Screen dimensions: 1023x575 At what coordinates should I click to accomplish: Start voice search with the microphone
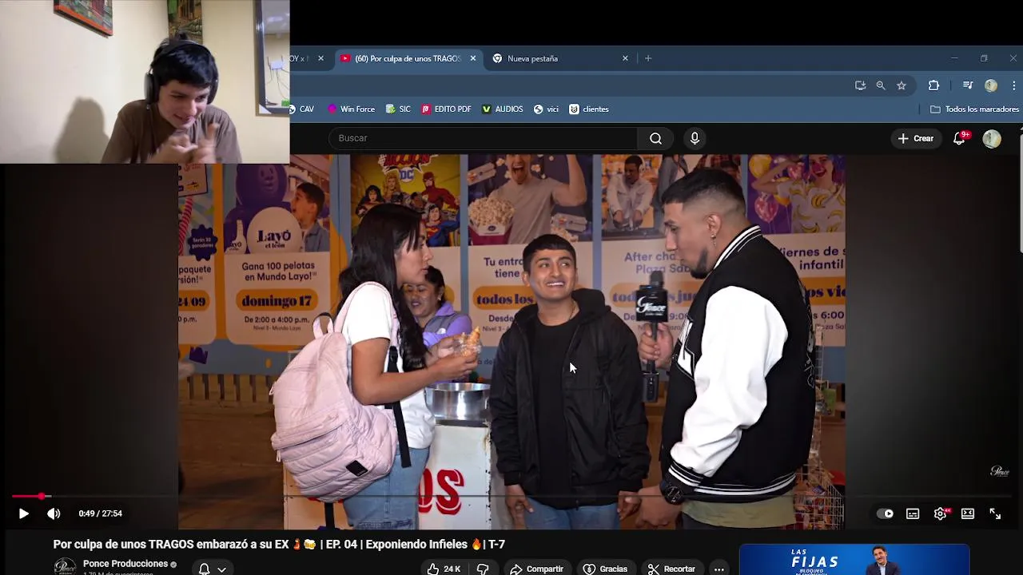pos(695,138)
